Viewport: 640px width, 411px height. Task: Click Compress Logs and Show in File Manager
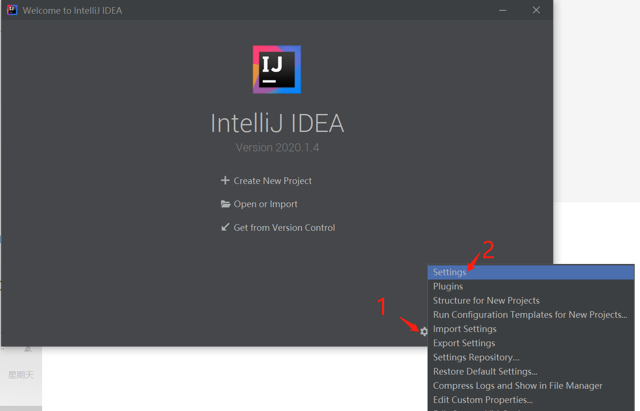click(517, 385)
